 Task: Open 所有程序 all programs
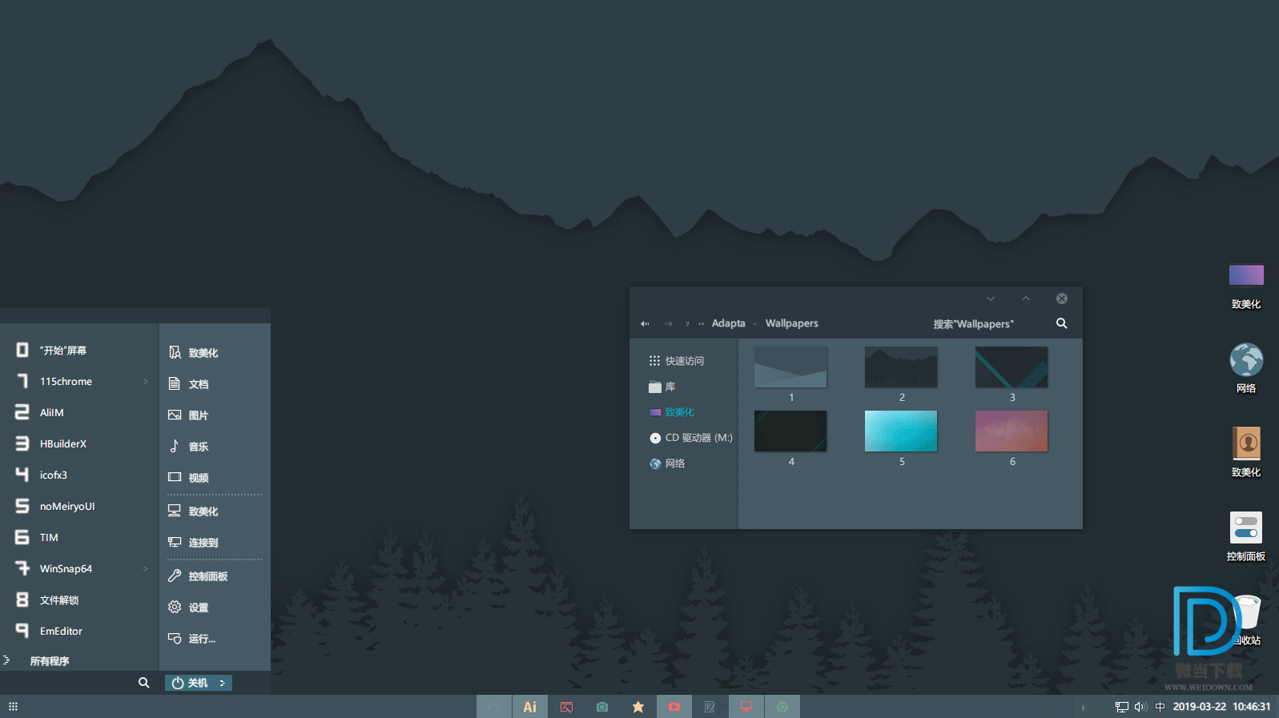click(50, 661)
